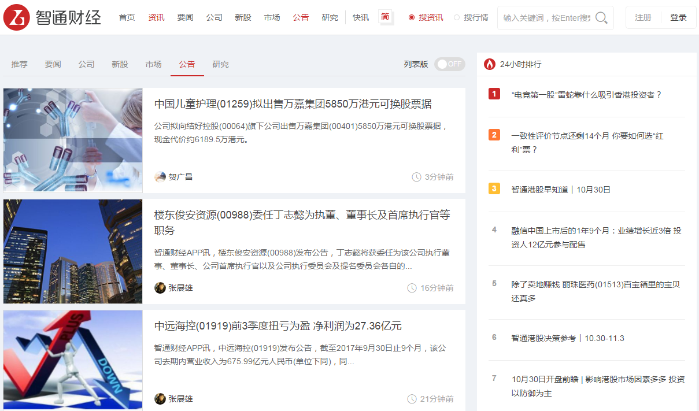
Task: Open the lab test tubes thumbnail
Action: (x=73, y=140)
